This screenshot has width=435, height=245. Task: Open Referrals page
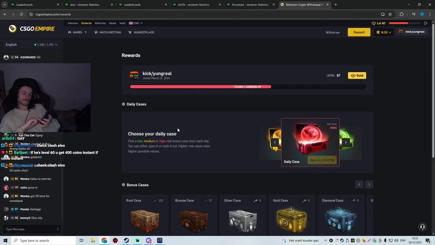pyautogui.click(x=100, y=23)
